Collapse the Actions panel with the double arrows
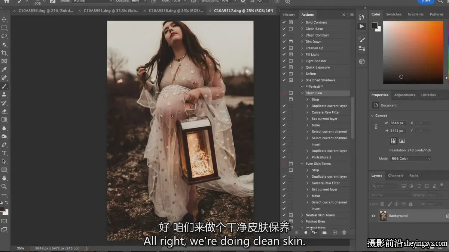This screenshot has width=449, height=252. coord(344,15)
